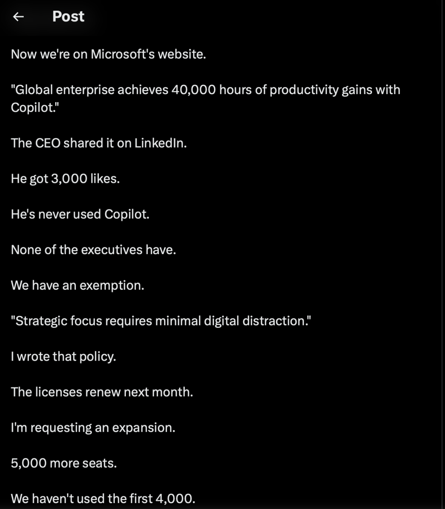The image size is (445, 509).
Task: Click the words "The CEO" in the post
Action: (x=36, y=143)
